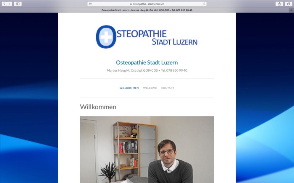This screenshot has width=294, height=183.
Task: Select the Osteopathie Stadt Luzern browser tab
Action: (147, 10)
